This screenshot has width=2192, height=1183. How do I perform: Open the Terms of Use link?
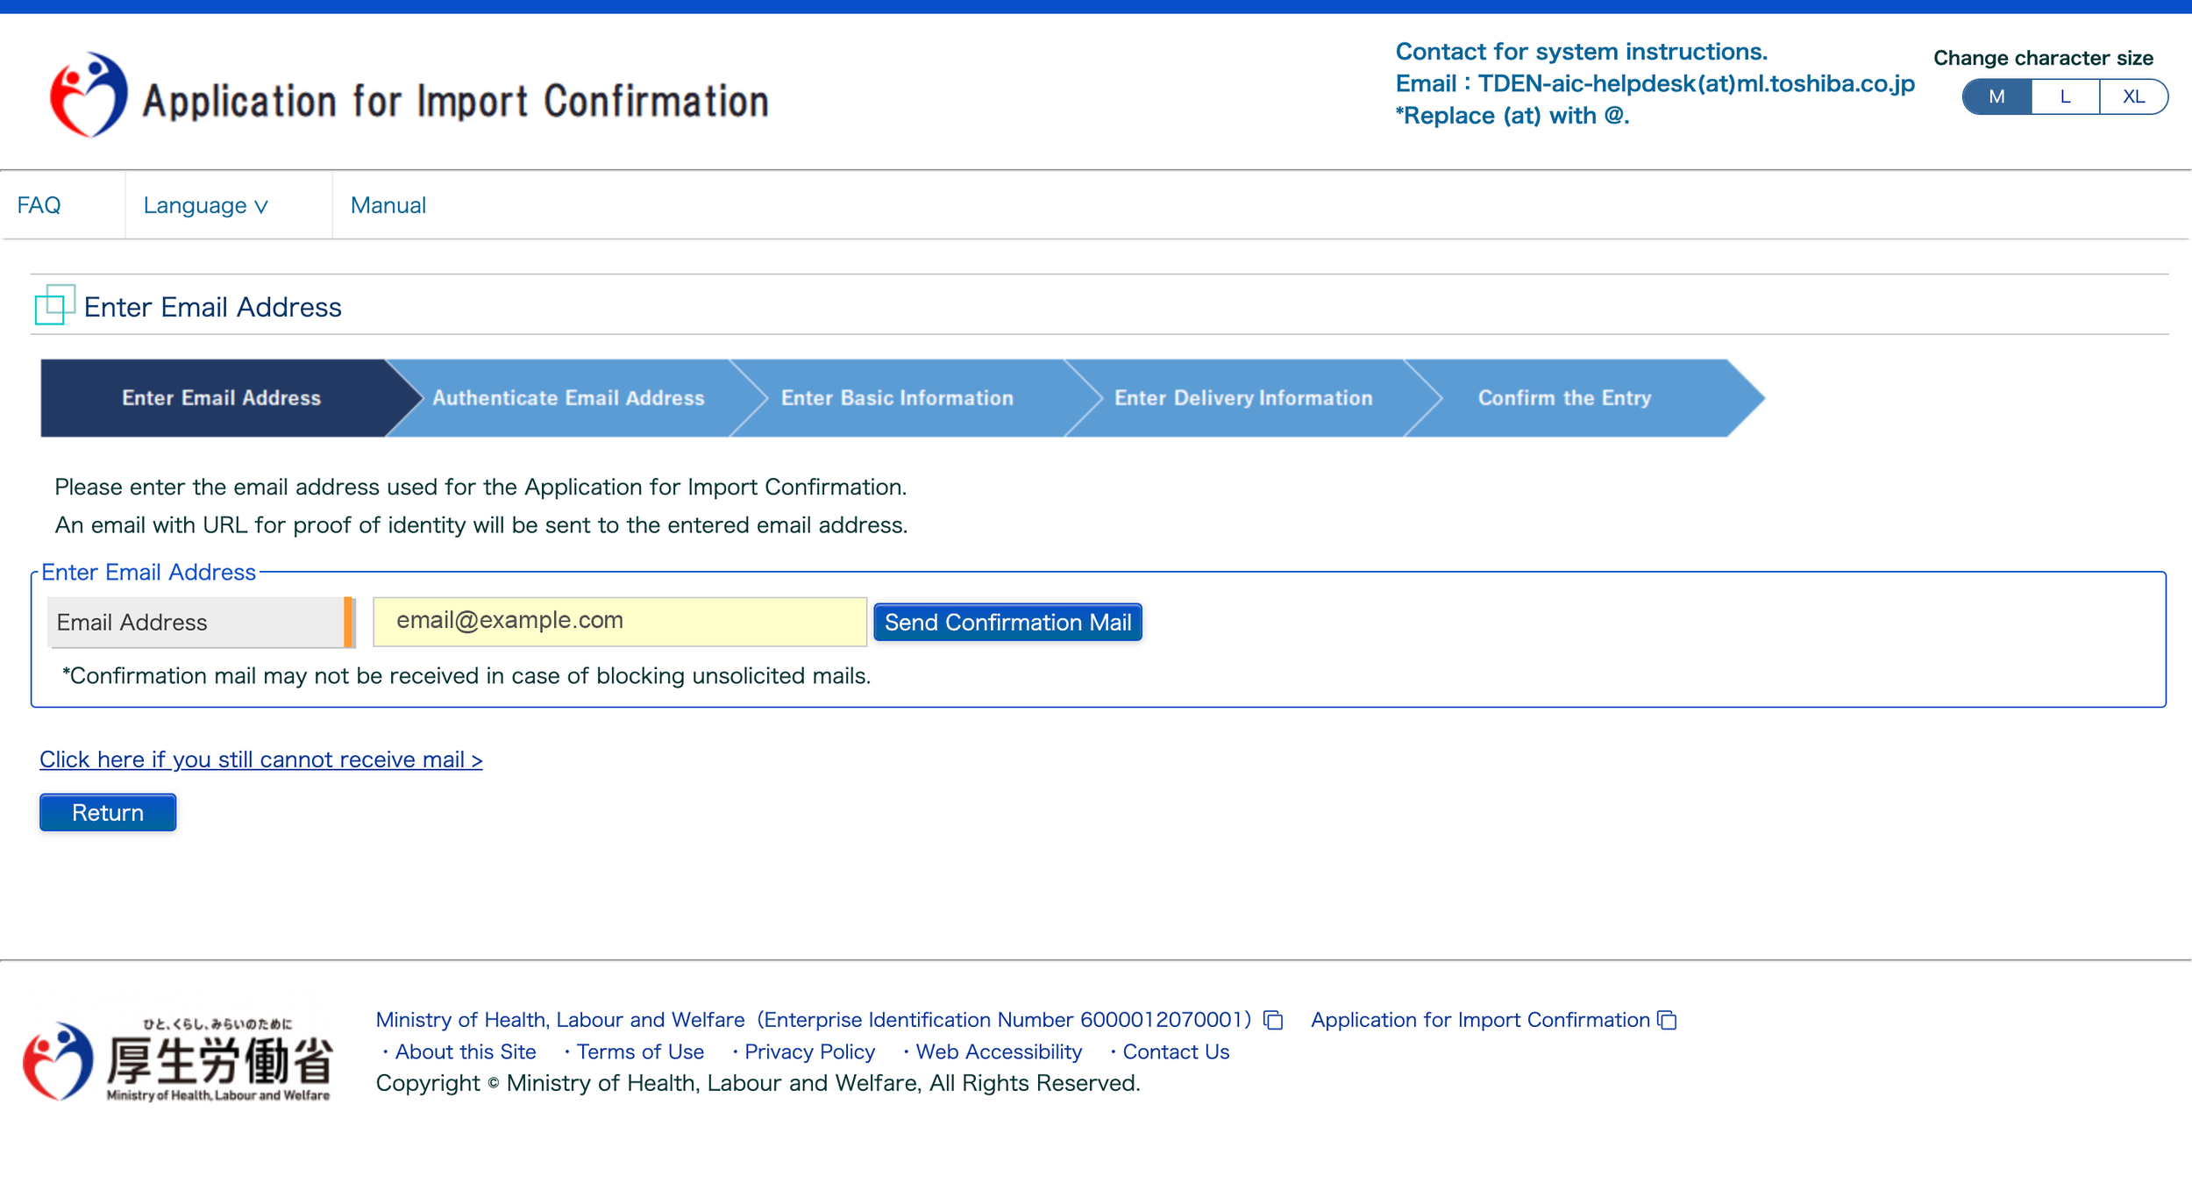tap(639, 1051)
